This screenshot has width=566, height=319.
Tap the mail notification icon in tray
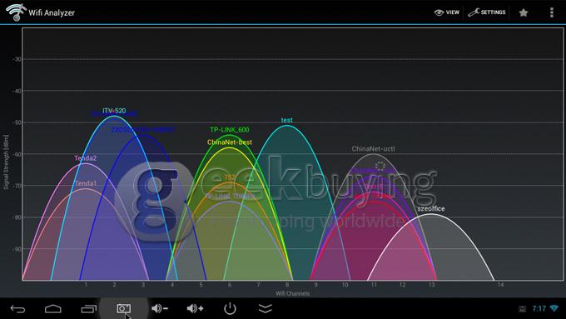pos(523,308)
